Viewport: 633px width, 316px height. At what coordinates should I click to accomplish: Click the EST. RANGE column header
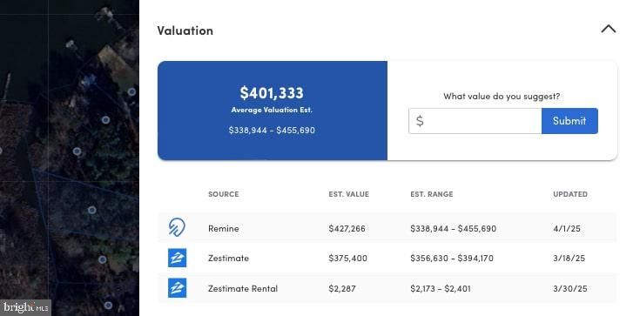click(432, 194)
